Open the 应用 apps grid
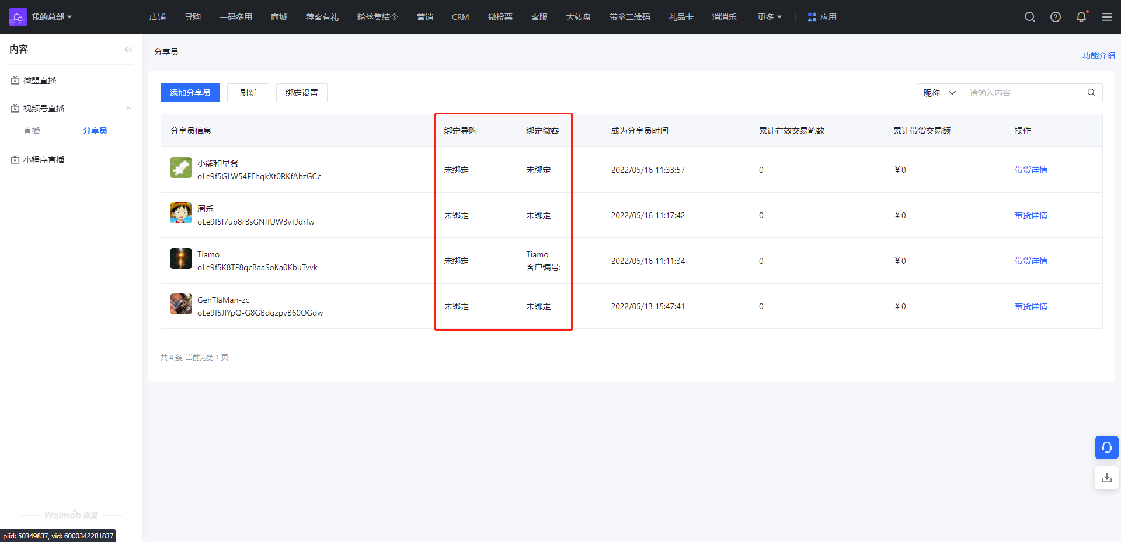Image resolution: width=1121 pixels, height=542 pixels. pyautogui.click(x=822, y=17)
